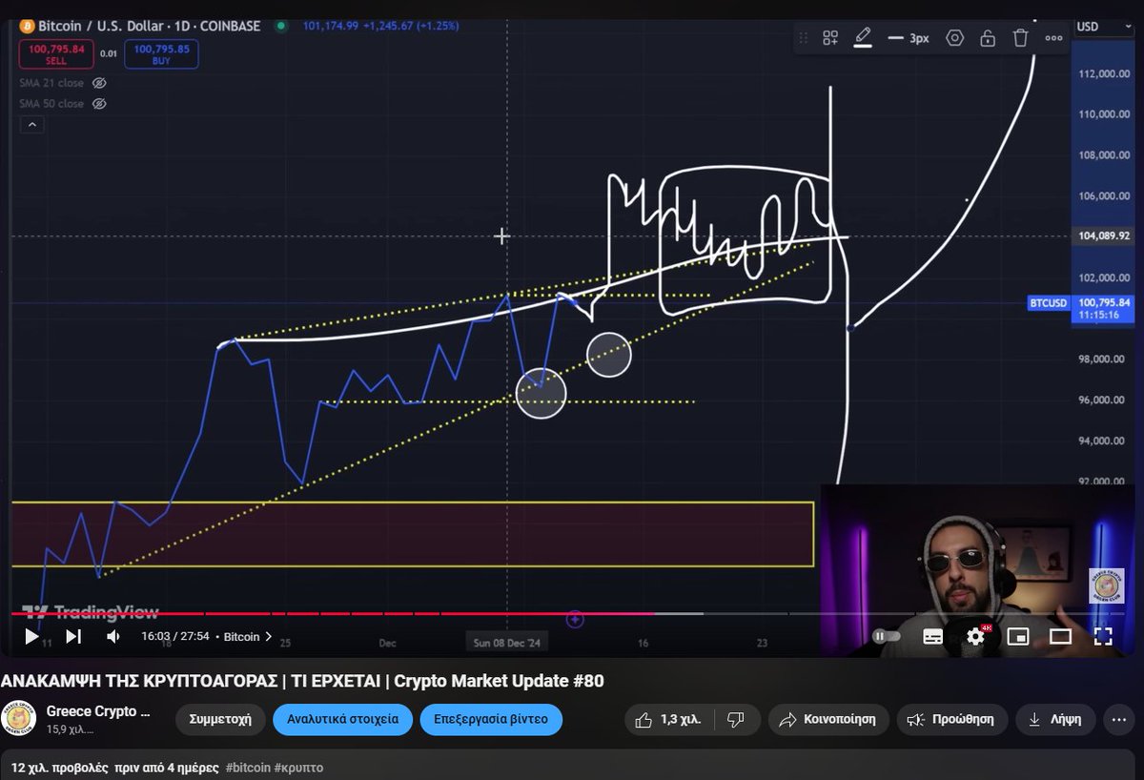The height and width of the screenshot is (780, 1144).
Task: Click the Κοινοποίηση share button
Action: (828, 719)
